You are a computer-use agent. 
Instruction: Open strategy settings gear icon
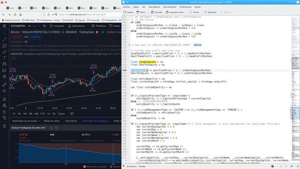(x=51, y=128)
